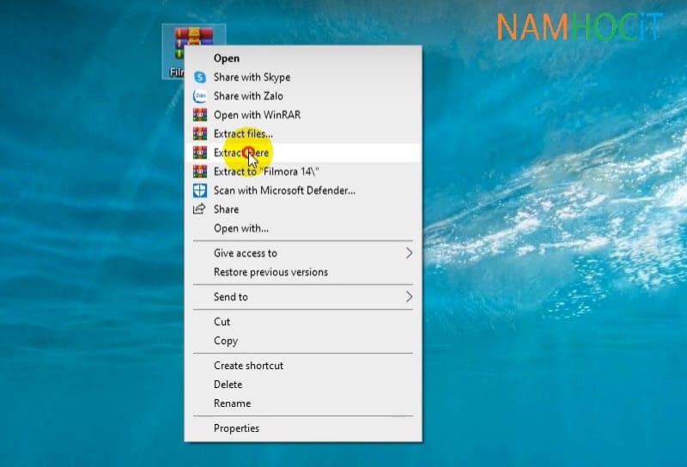
Task: Open Properties from the context menu
Action: tap(303, 428)
